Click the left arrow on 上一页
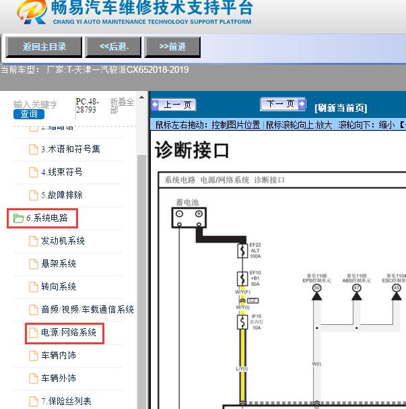The image size is (406, 409). 155,104
